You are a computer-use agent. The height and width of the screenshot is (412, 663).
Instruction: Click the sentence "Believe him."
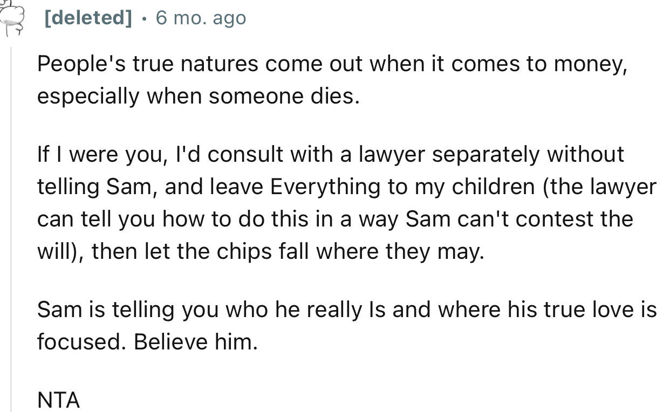click(x=196, y=342)
